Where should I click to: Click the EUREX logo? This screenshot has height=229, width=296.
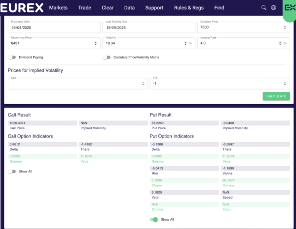click(22, 8)
